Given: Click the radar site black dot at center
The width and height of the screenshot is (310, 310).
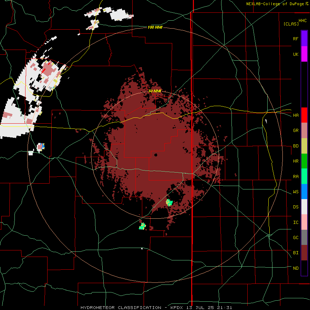Looking at the screenshot, I should (156, 155).
